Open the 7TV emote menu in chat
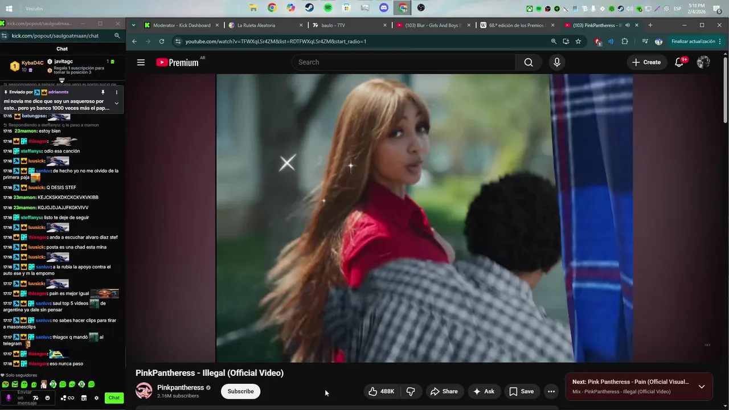 (36, 398)
